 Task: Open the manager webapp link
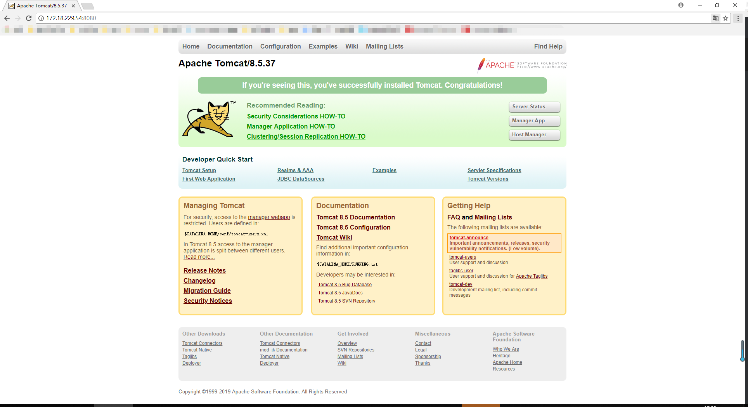(269, 217)
